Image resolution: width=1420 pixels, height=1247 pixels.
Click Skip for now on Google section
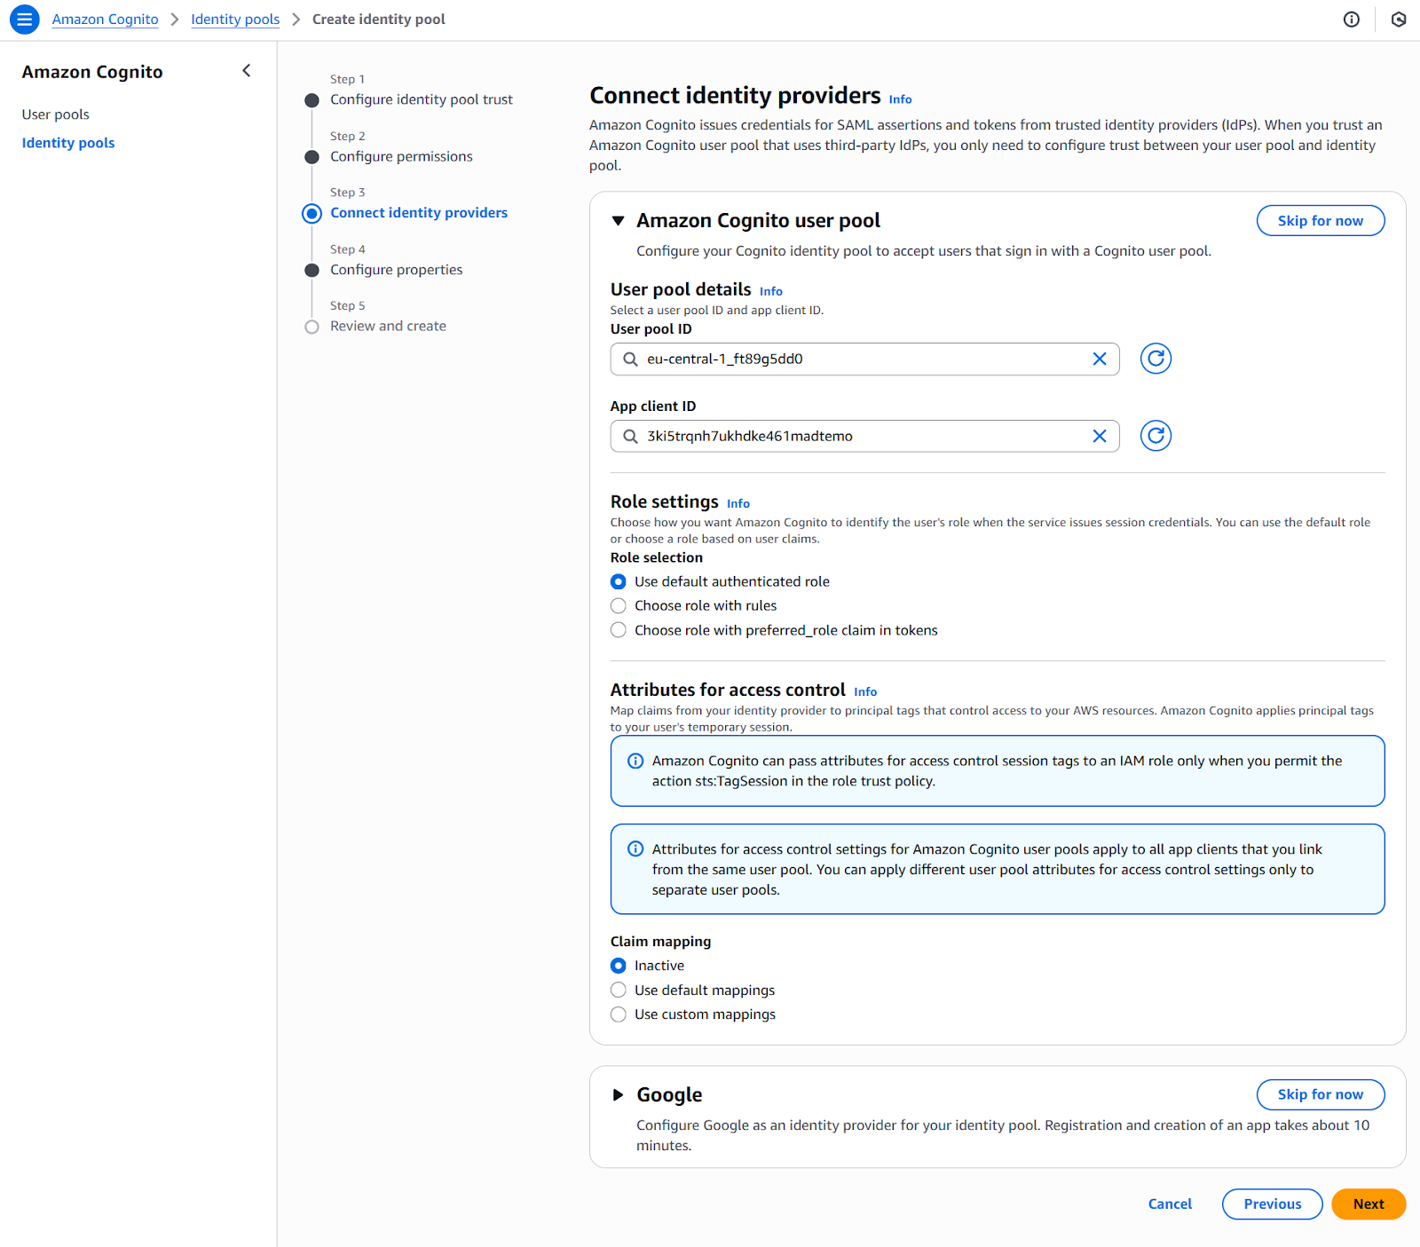[x=1320, y=1094]
